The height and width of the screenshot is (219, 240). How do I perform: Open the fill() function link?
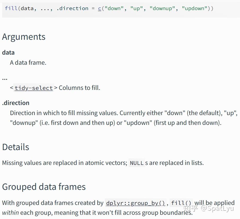181,203
